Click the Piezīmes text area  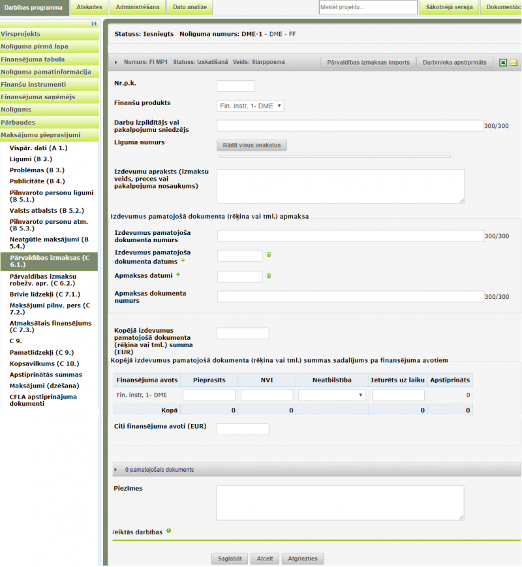340,502
